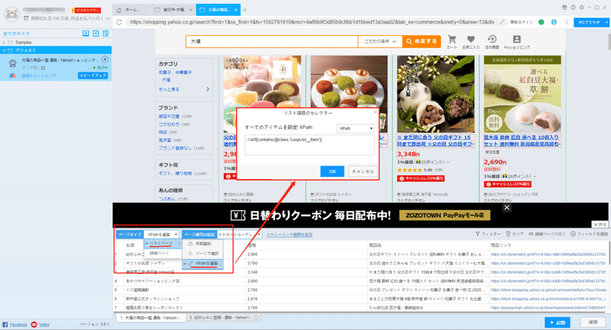The image size is (611, 330).
Task: Click the heart favorites icon
Action: (x=470, y=40)
